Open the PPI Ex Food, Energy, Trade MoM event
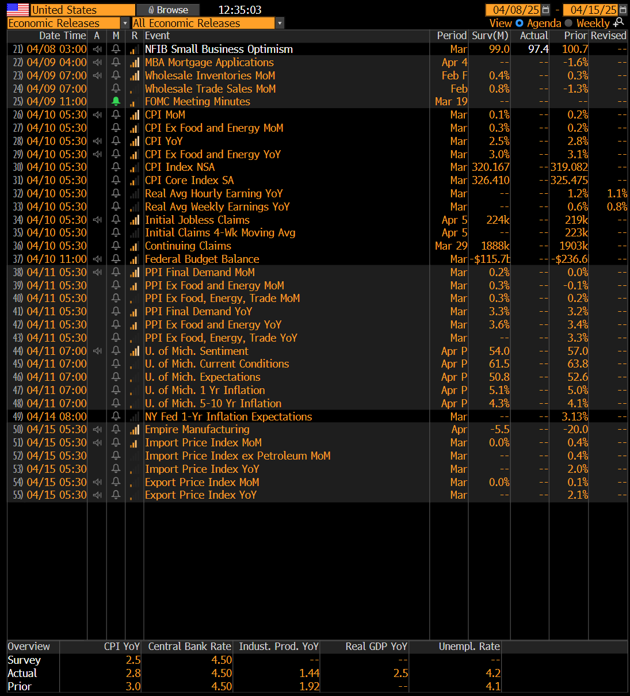630x696 pixels. pyautogui.click(x=222, y=299)
